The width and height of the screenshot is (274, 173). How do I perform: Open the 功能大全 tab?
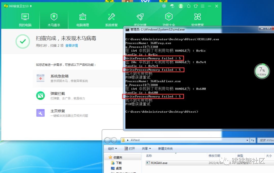[x=169, y=19]
